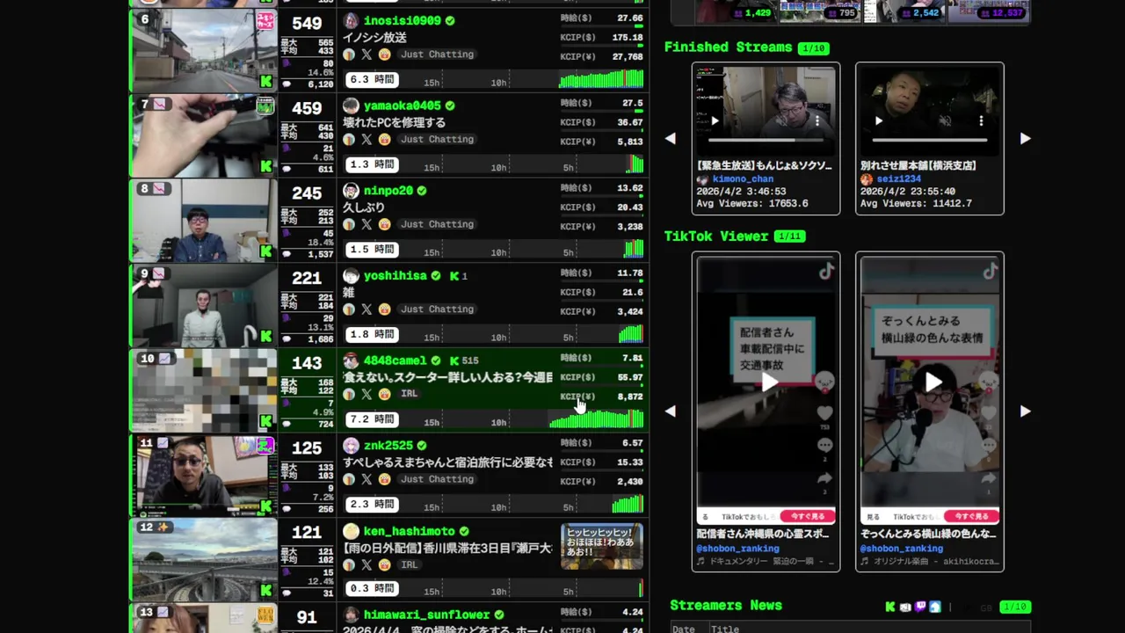Image resolution: width=1125 pixels, height=633 pixels.
Task: Open inosisi0909's stream thumbnail
Action: tap(204, 51)
